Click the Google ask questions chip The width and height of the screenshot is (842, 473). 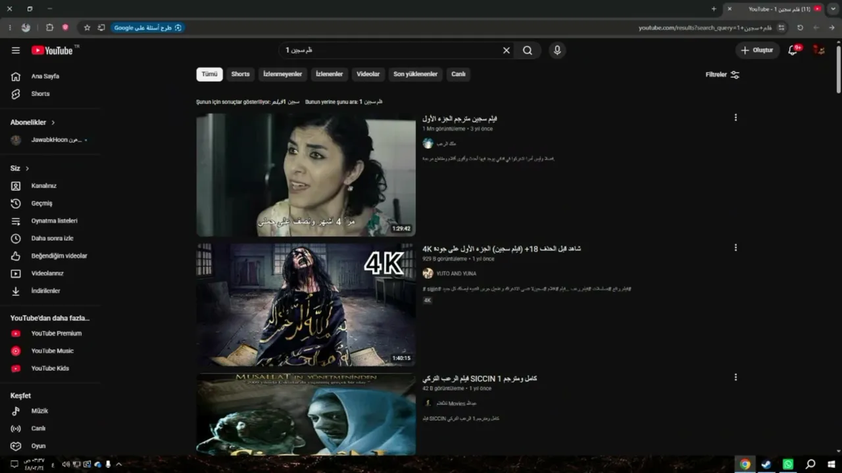click(148, 28)
